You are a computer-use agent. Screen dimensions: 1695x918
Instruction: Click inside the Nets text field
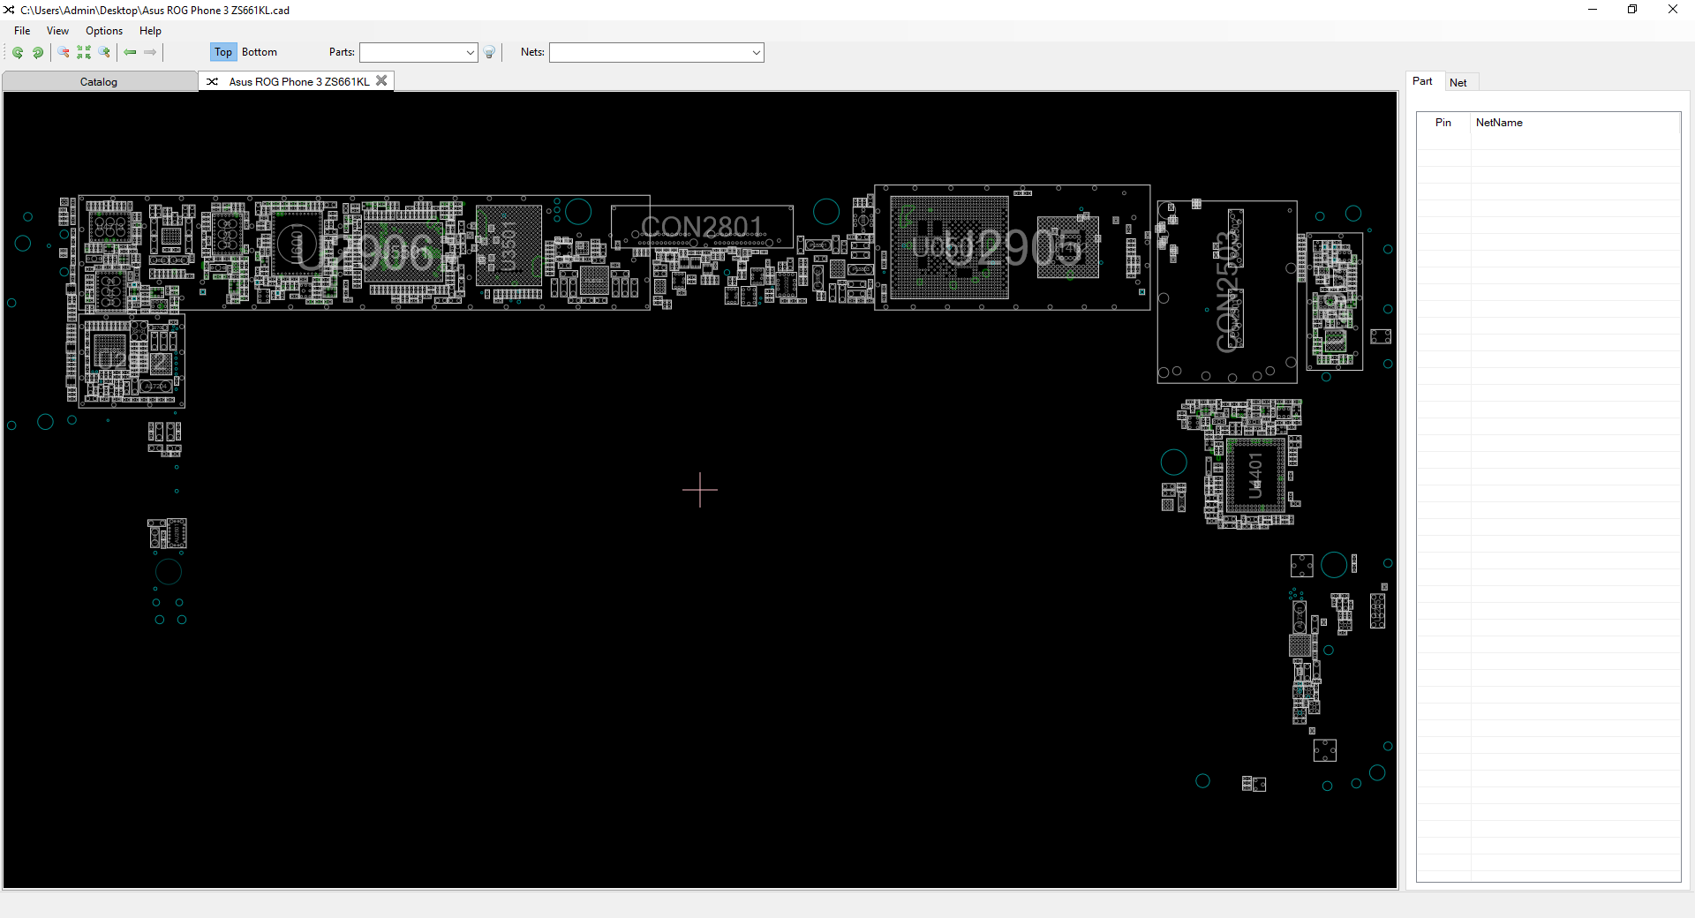pyautogui.click(x=650, y=52)
